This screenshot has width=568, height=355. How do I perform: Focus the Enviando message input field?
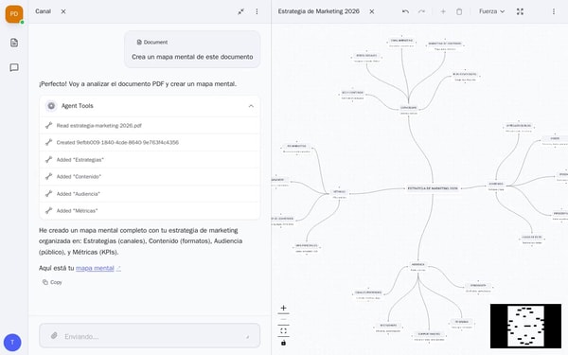150,336
